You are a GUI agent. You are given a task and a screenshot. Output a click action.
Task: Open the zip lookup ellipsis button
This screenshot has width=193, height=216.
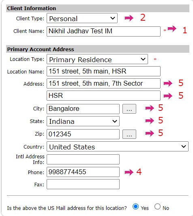click(x=129, y=134)
